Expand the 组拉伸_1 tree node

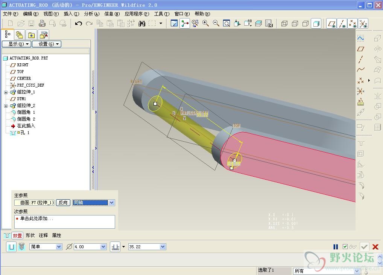(x=6, y=92)
